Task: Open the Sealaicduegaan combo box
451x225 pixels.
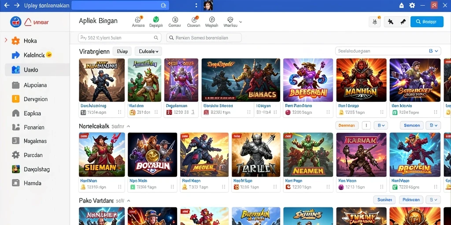Action: point(388,51)
